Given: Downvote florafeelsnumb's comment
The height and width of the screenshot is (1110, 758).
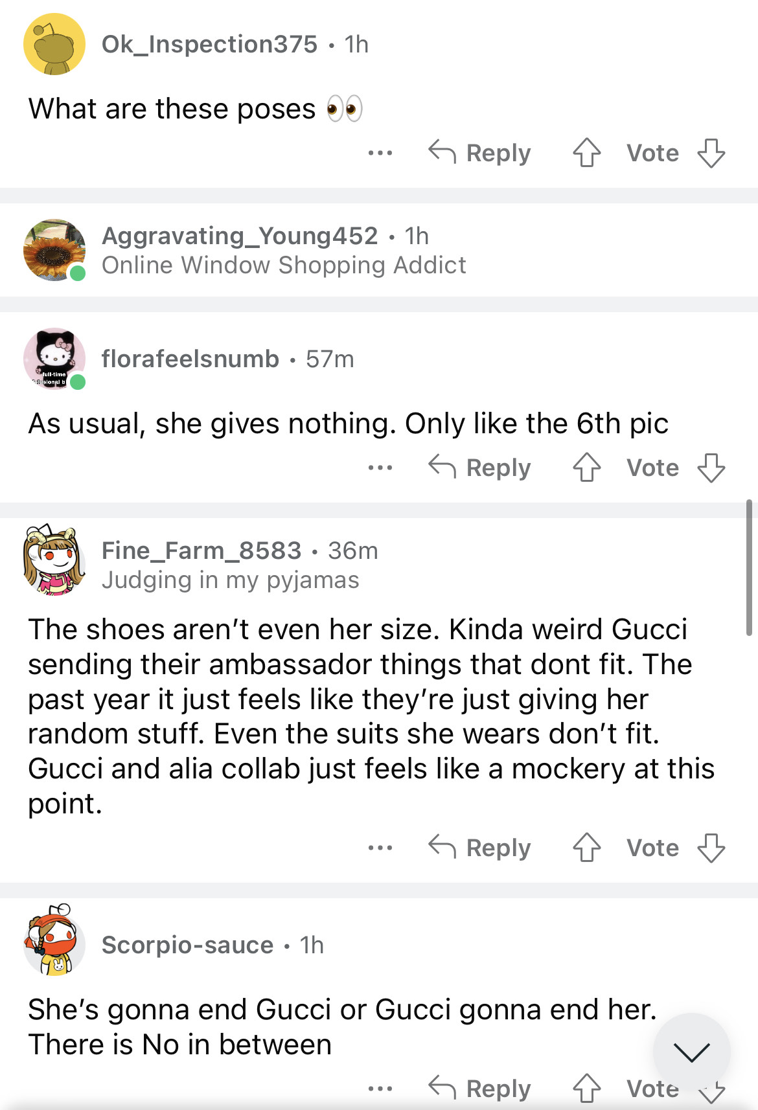Looking at the screenshot, I should (x=711, y=468).
